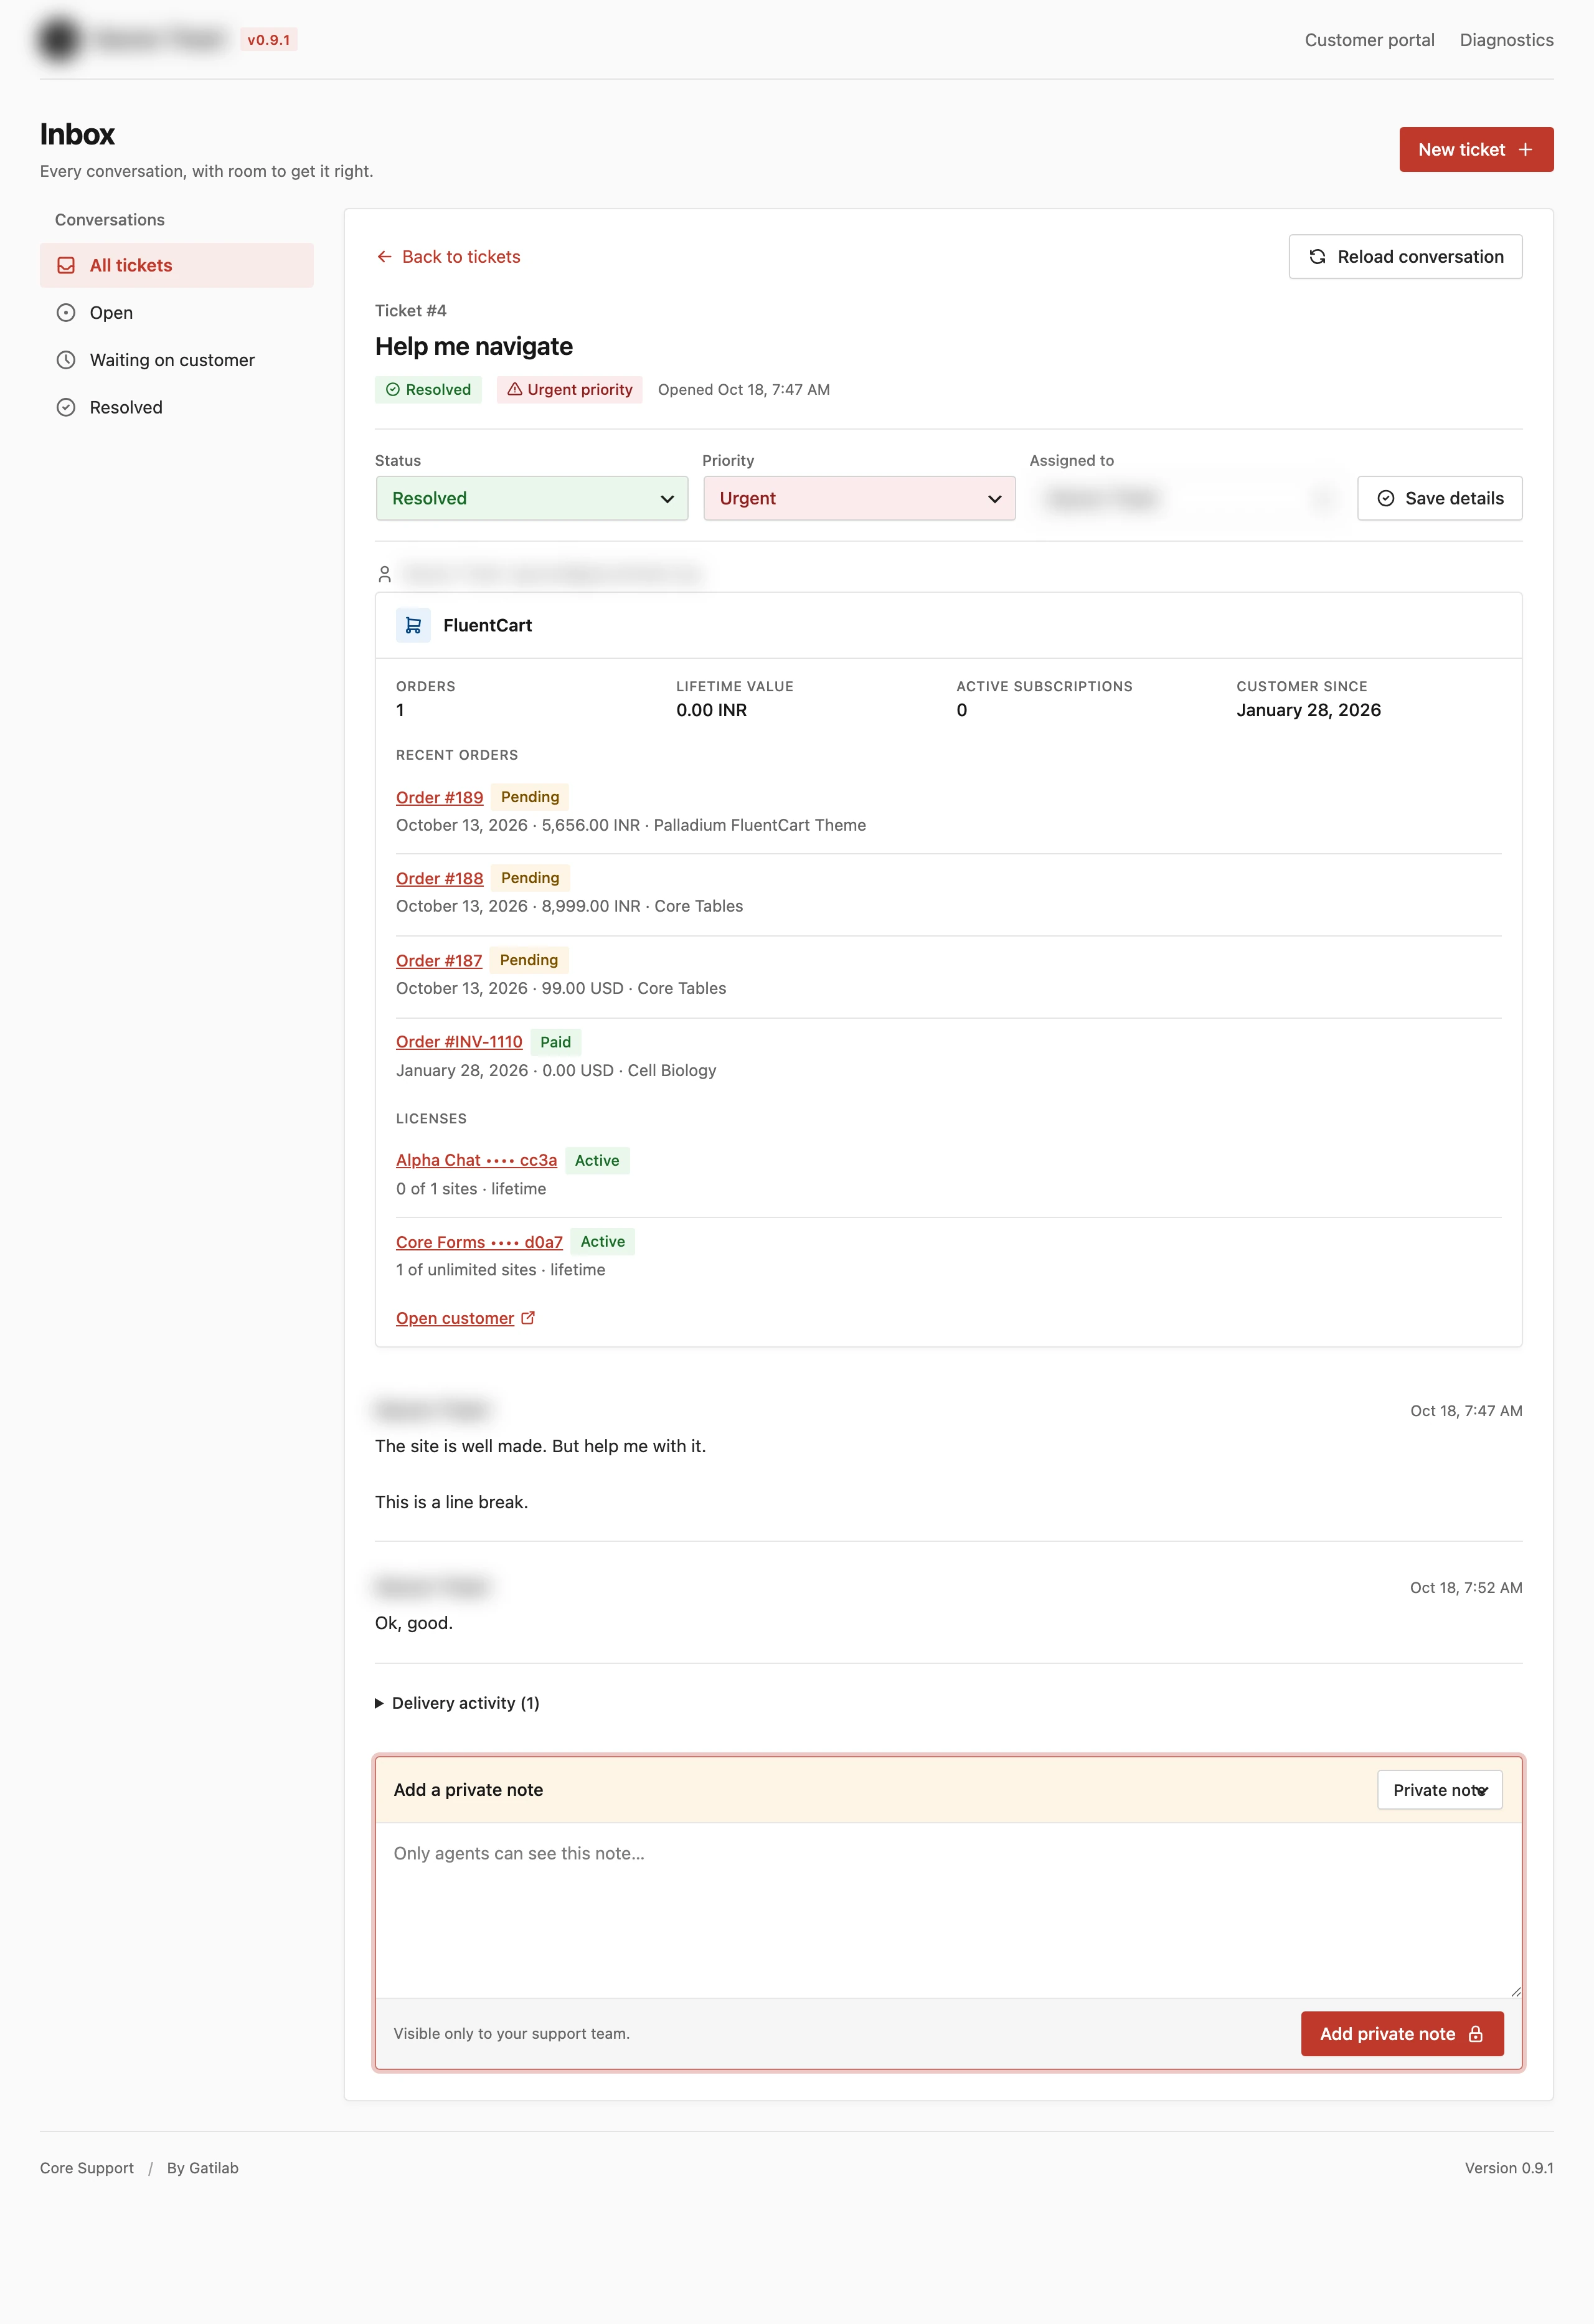The width and height of the screenshot is (1594, 2324).
Task: Click the lock icon on Add private note
Action: (1475, 2034)
